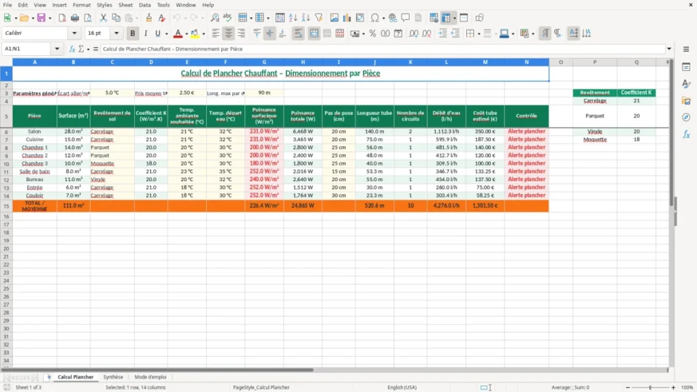Screen dimensions: 697x392
Task: Click row header 15
Action: [x=6, y=206]
